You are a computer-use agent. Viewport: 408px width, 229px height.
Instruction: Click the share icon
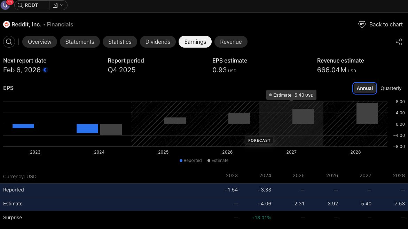tap(399, 42)
